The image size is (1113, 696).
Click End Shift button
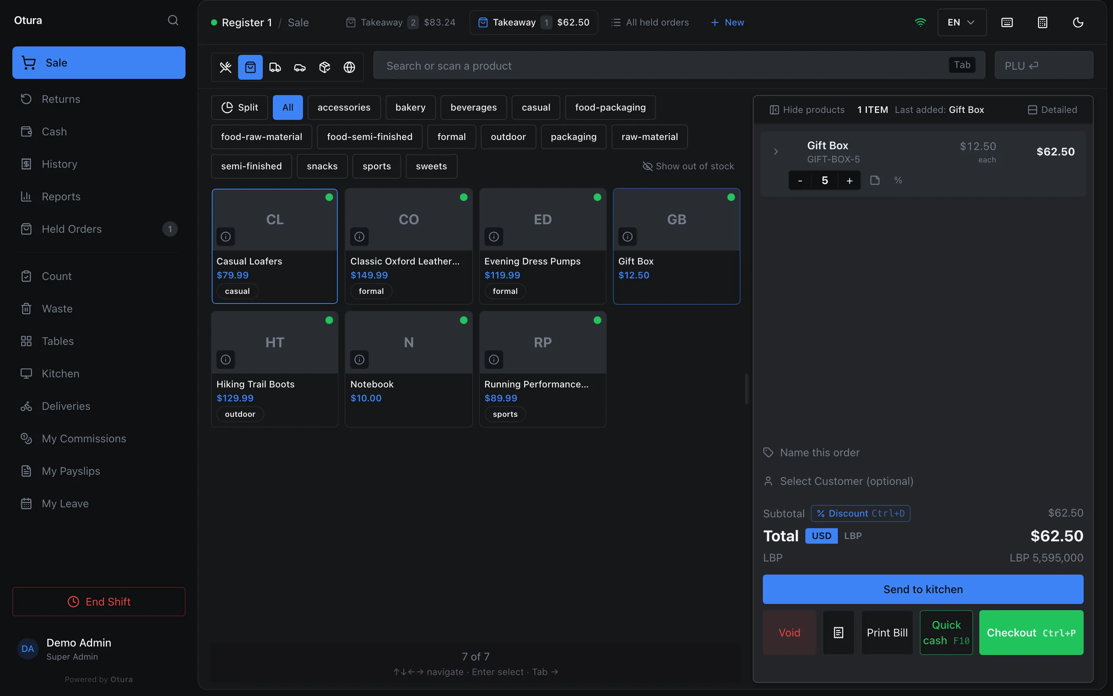(99, 602)
